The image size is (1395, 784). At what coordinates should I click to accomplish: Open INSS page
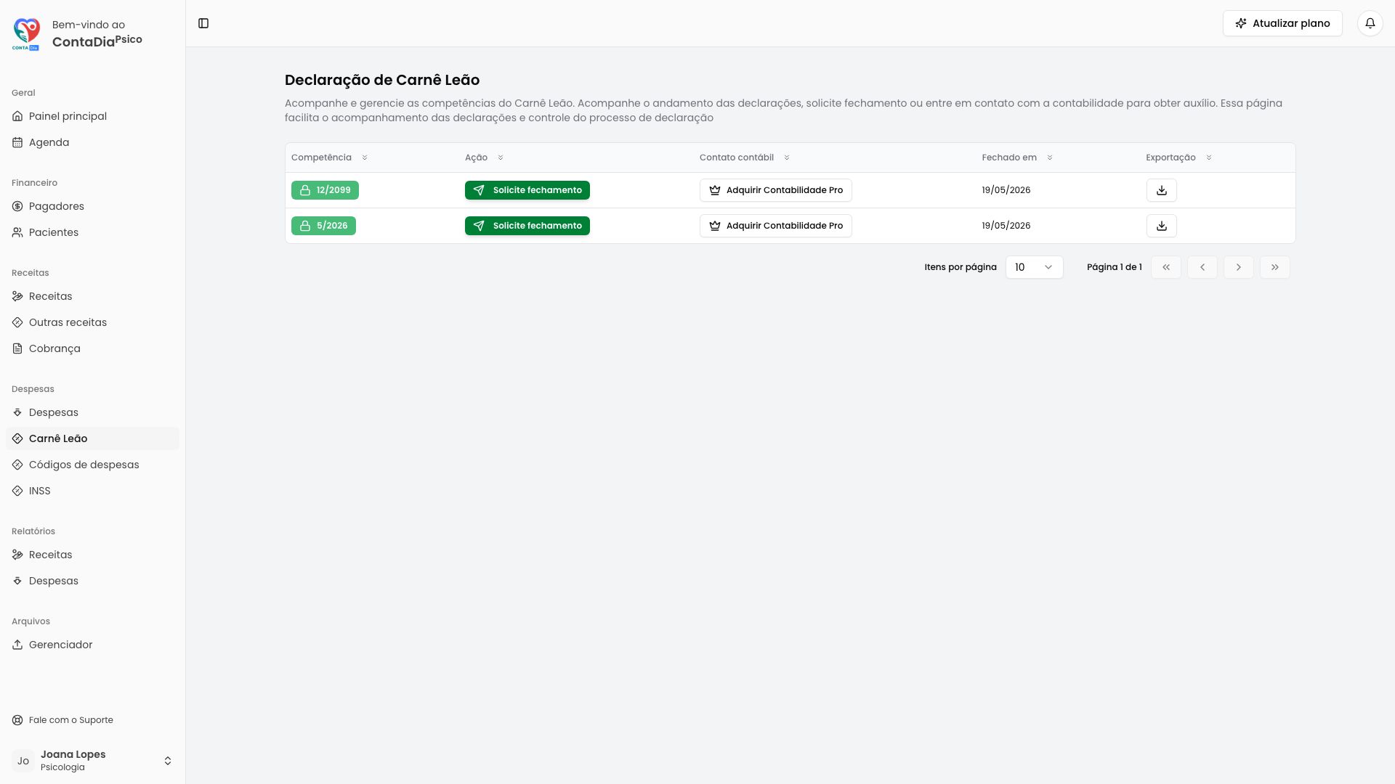pos(92,491)
